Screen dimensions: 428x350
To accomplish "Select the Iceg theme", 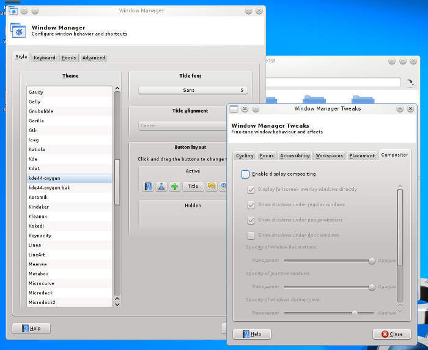I will [69, 140].
